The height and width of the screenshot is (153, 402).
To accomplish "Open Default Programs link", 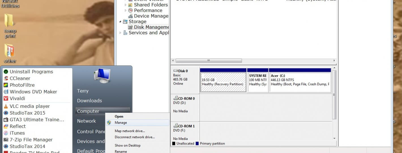I will coord(91,151).
